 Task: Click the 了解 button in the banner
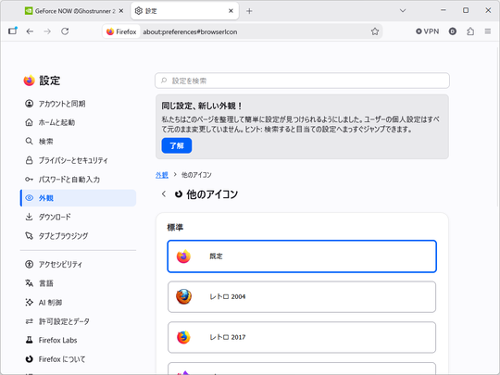tap(177, 145)
